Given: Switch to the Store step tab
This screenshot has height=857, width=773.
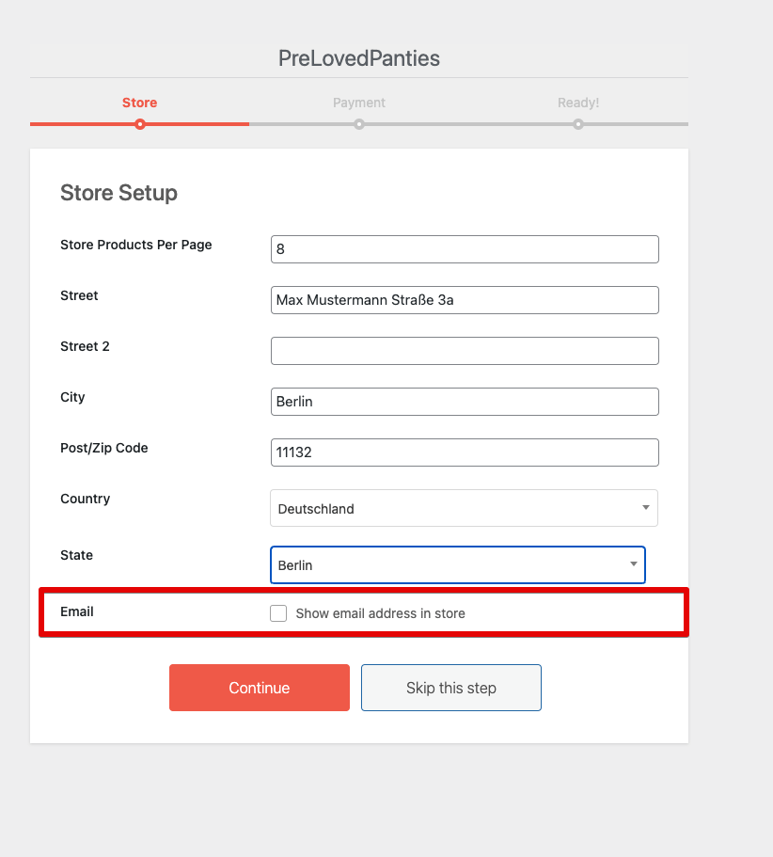Looking at the screenshot, I should click(140, 103).
